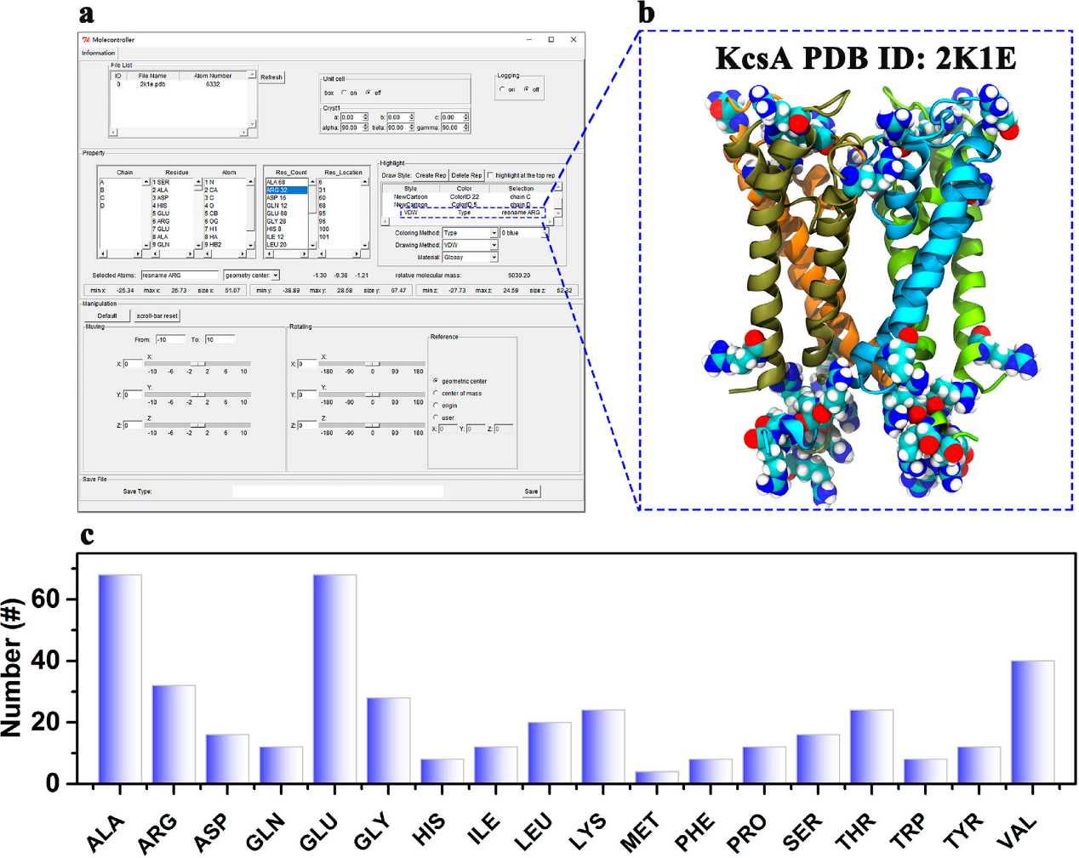Click the Moving X slider handle
The width and height of the screenshot is (1079, 858).
click(x=197, y=364)
